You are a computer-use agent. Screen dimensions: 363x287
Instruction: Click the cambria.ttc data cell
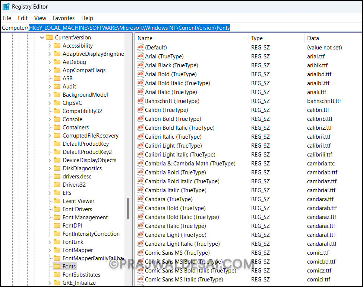point(321,164)
